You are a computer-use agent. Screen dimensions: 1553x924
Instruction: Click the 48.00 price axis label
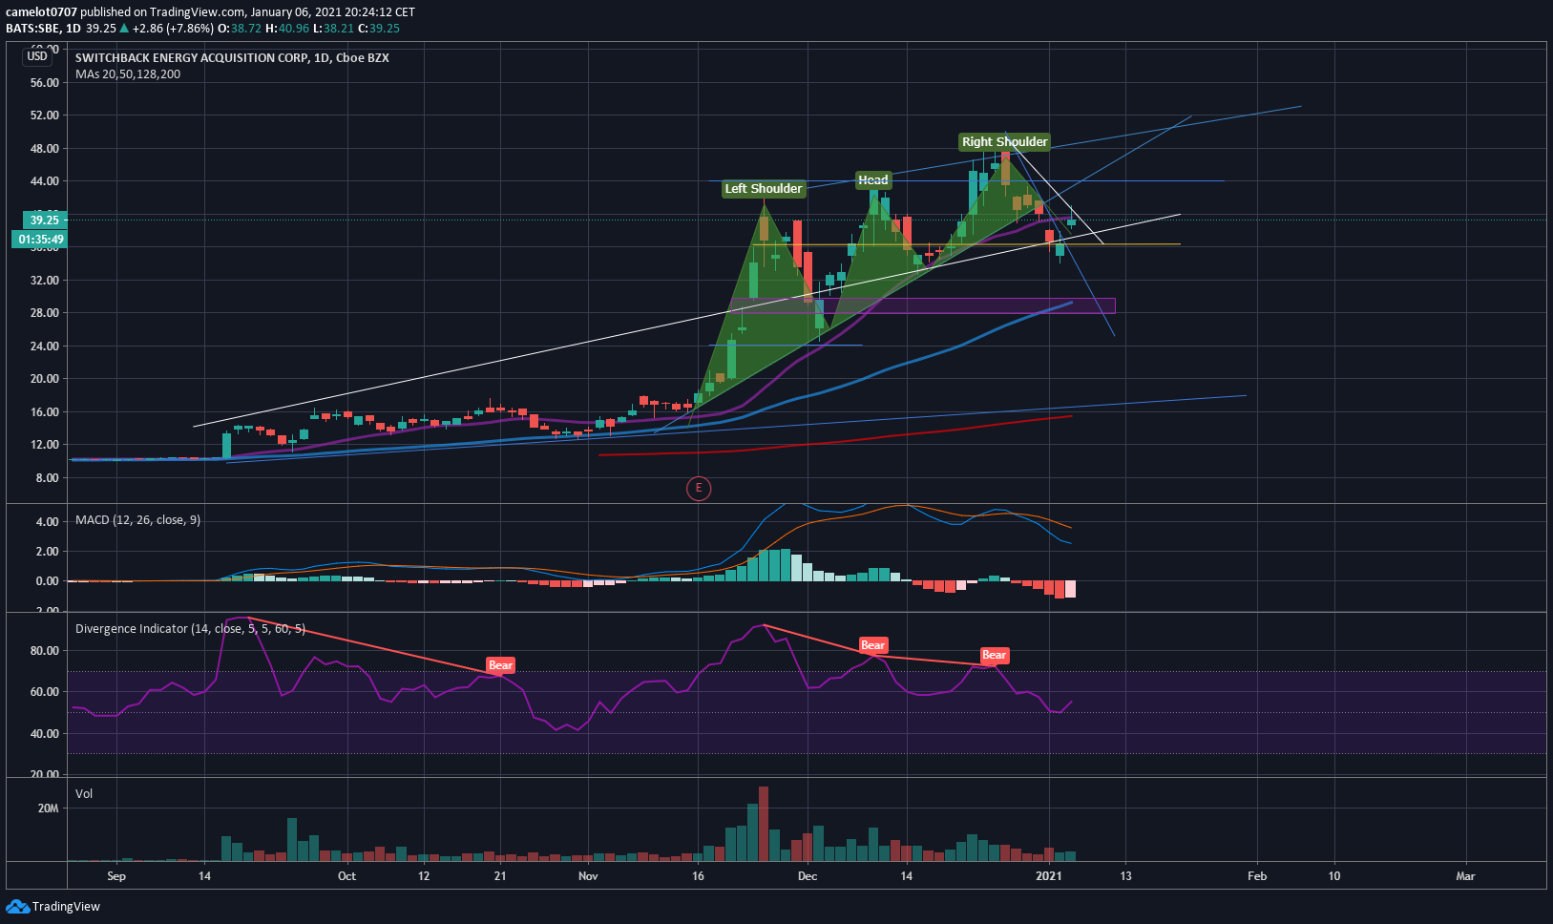44,148
